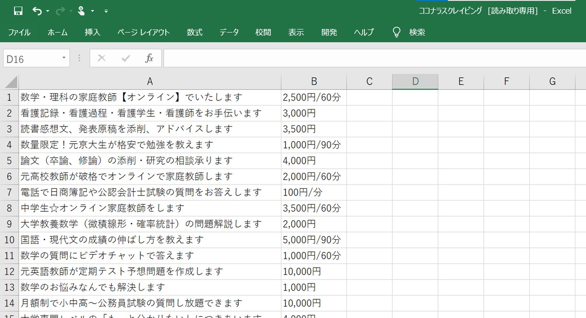Select row 12 header
The height and width of the screenshot is (318, 586).
[x=9, y=272]
